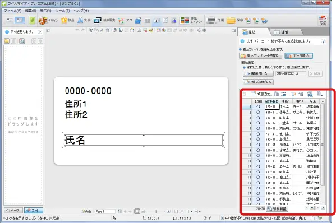Screen dimensions: 336x223
Task: Click the shopping cart icon in status bar
Action: (320, 218)
